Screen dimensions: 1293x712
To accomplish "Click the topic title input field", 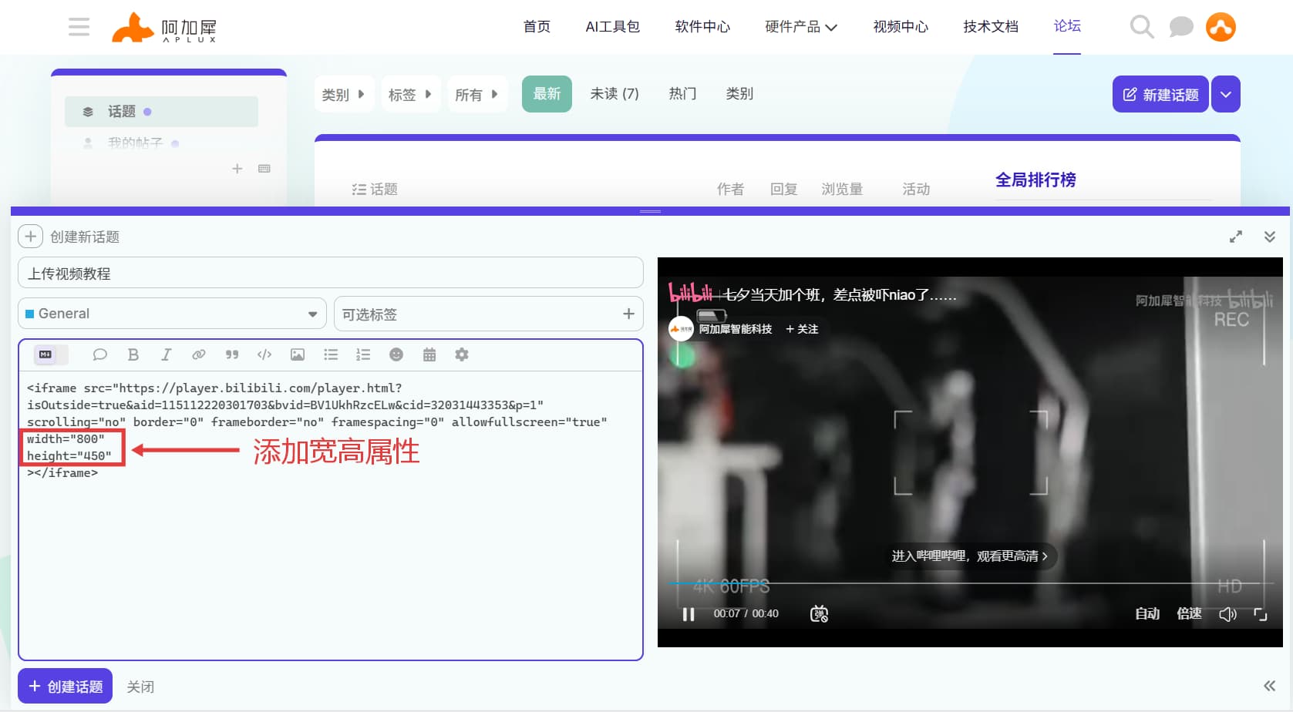I will click(330, 274).
